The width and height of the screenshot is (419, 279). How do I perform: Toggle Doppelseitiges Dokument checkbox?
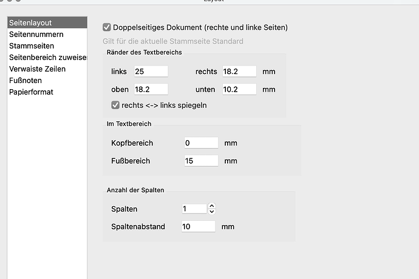coord(107,27)
